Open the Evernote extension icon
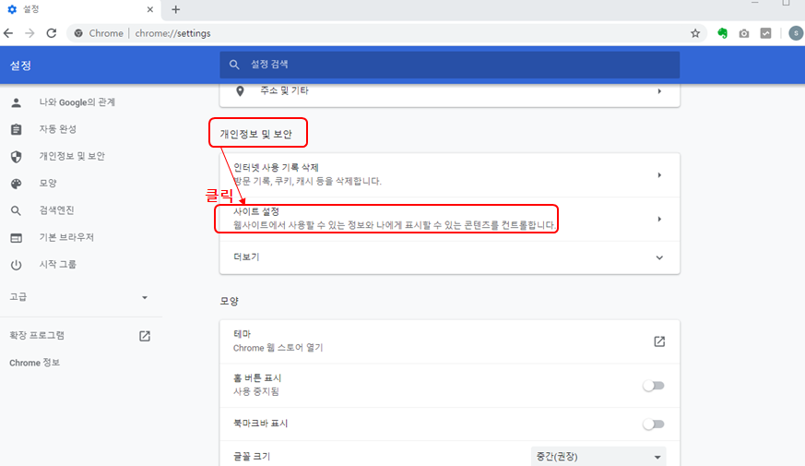This screenshot has height=466, width=805. click(722, 33)
